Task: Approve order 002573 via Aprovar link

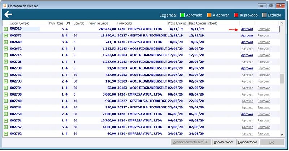Action: click(x=247, y=35)
